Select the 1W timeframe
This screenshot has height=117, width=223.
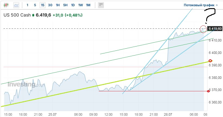point(81,5)
